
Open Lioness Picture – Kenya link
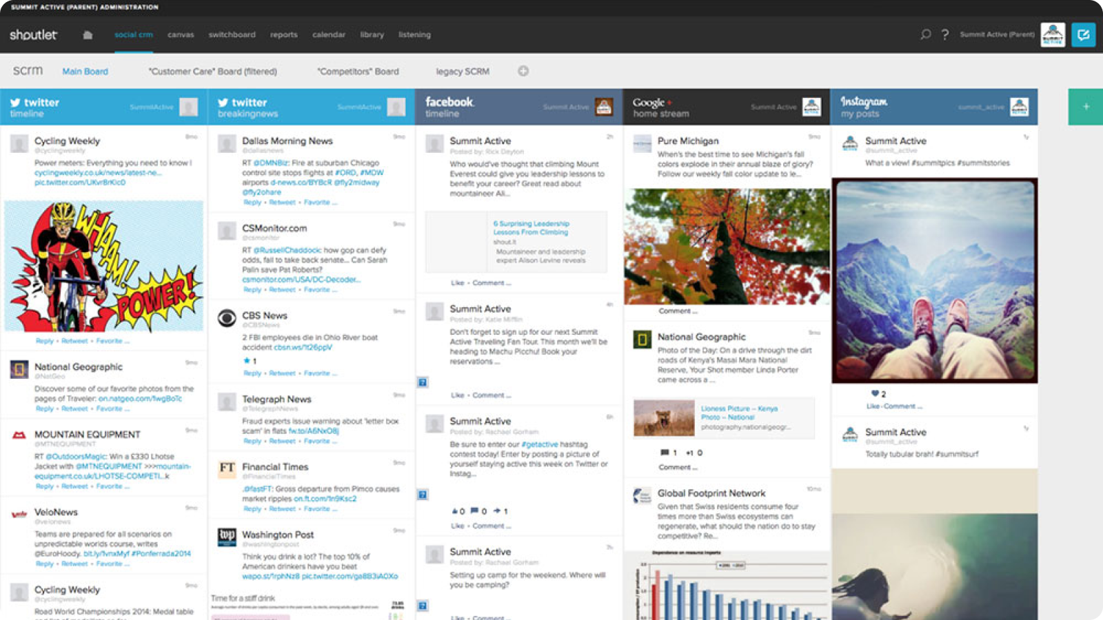(739, 413)
